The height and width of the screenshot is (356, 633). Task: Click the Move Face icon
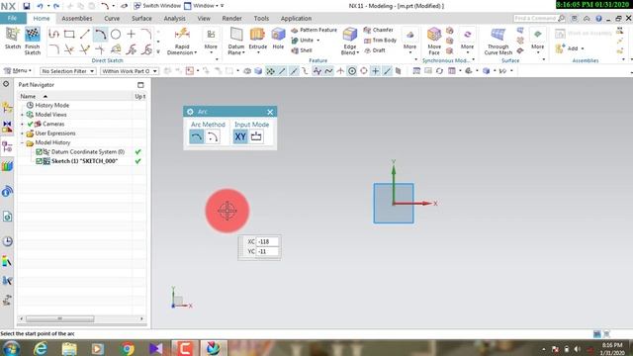coord(434,35)
